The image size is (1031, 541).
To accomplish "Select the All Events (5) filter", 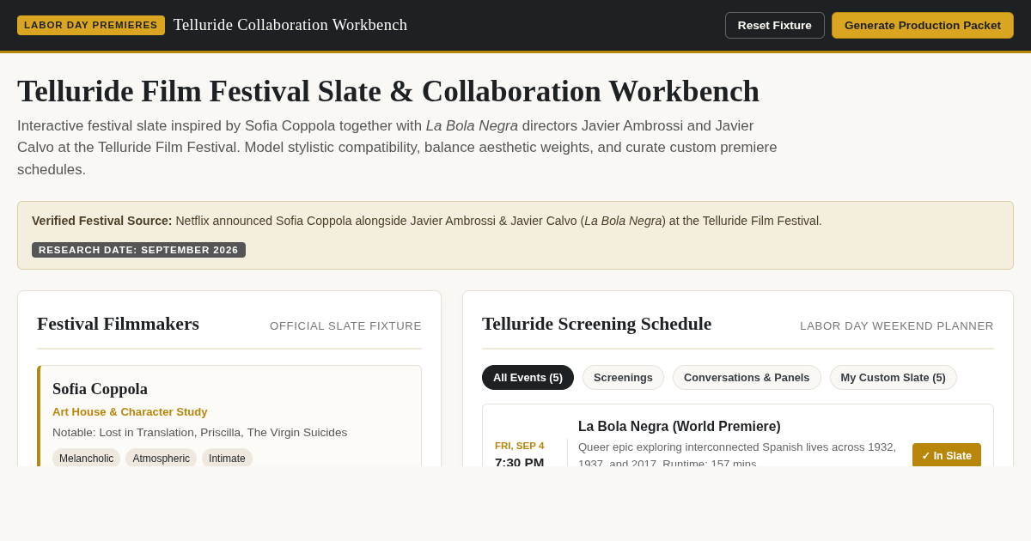I will coord(528,377).
